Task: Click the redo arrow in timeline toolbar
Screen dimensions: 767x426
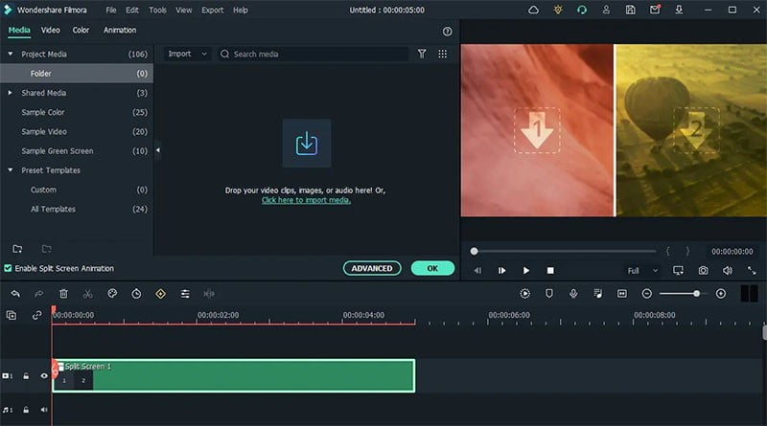Action: tap(39, 294)
